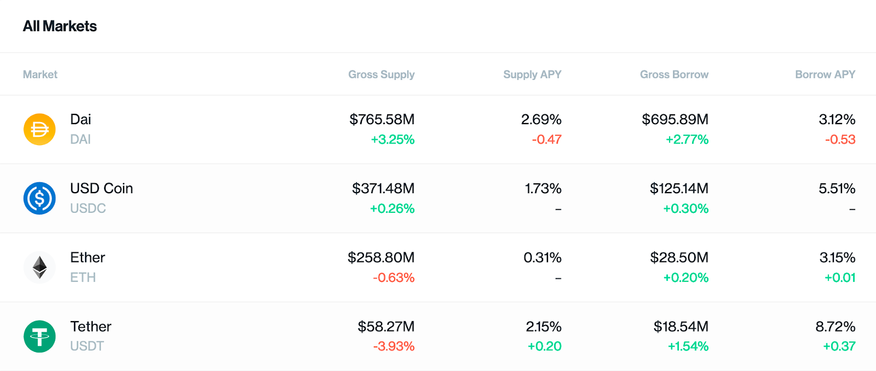Open the Ether market link

88,257
